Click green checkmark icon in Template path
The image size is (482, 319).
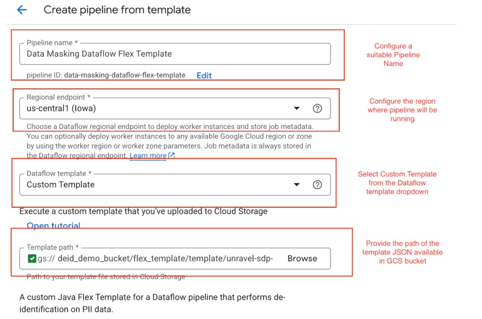point(32,259)
